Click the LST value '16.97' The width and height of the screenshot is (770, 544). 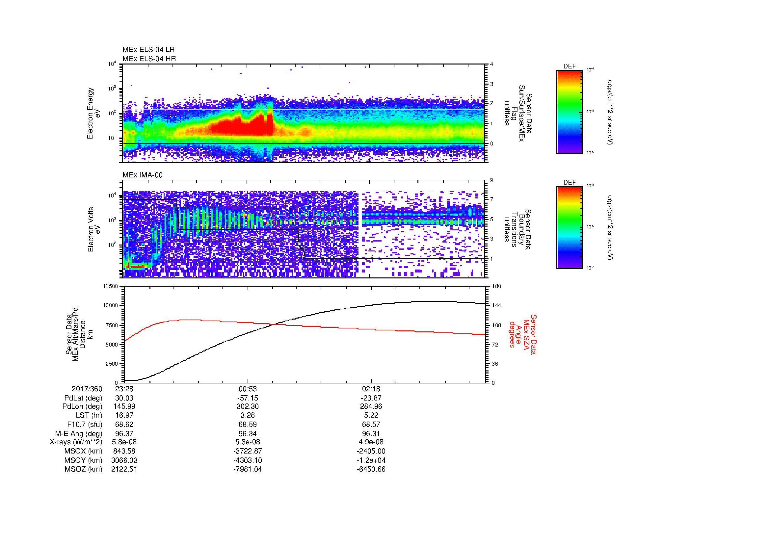(124, 416)
